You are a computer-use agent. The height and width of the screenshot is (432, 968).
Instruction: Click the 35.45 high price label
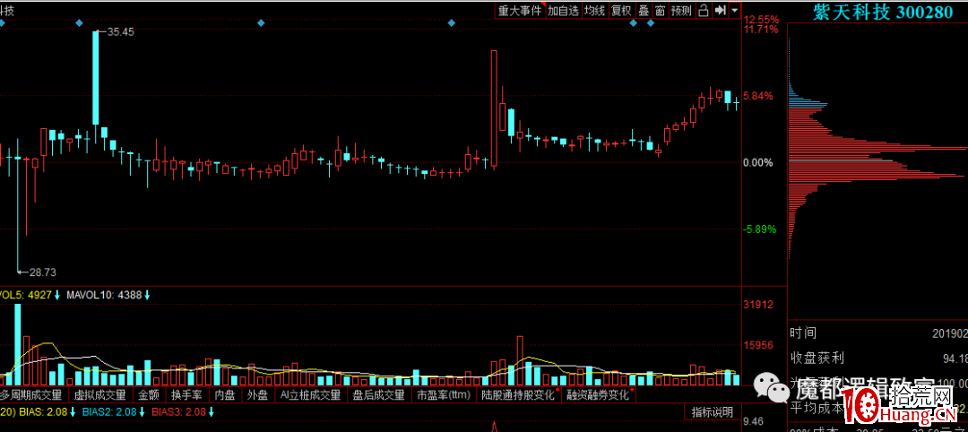(x=120, y=31)
